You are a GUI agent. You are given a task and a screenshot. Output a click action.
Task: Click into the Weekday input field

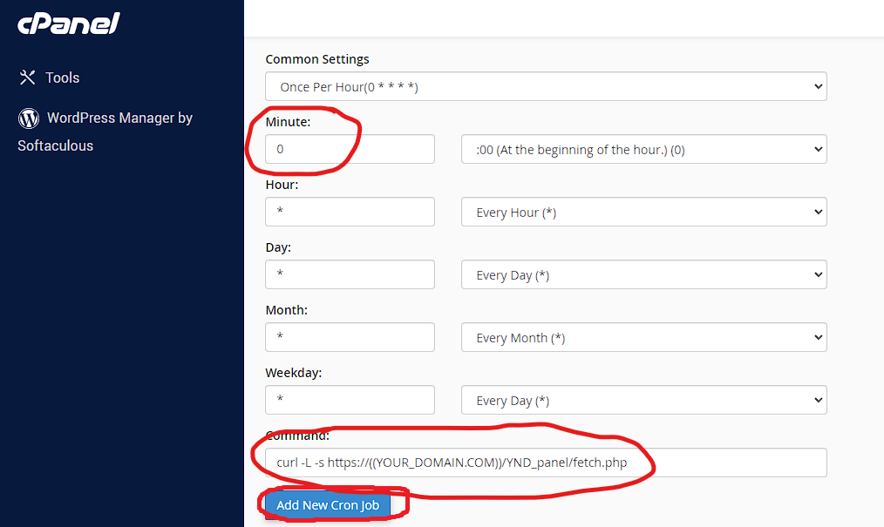[350, 400]
